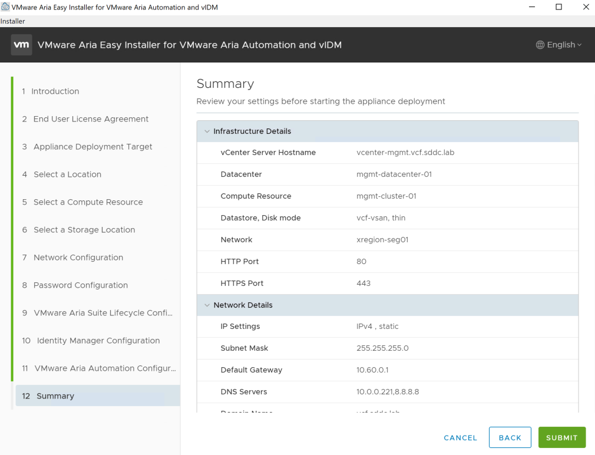Click the vCenter Server Hostname label
The height and width of the screenshot is (455, 595).
pos(268,153)
